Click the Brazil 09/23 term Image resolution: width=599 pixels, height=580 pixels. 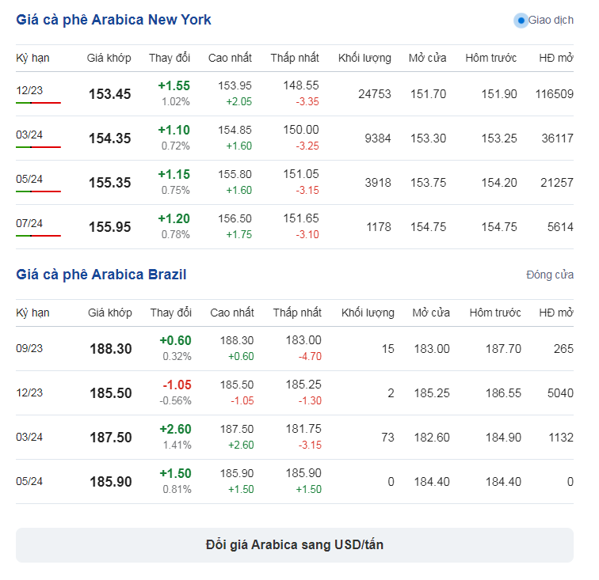(x=29, y=348)
